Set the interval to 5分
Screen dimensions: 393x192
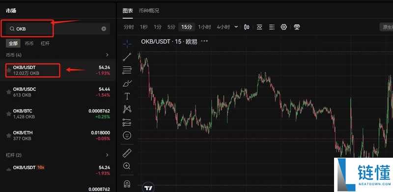(171, 27)
